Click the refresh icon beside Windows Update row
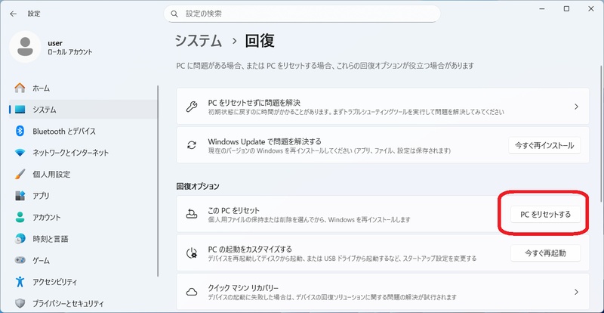The width and height of the screenshot is (604, 313). coord(192,145)
